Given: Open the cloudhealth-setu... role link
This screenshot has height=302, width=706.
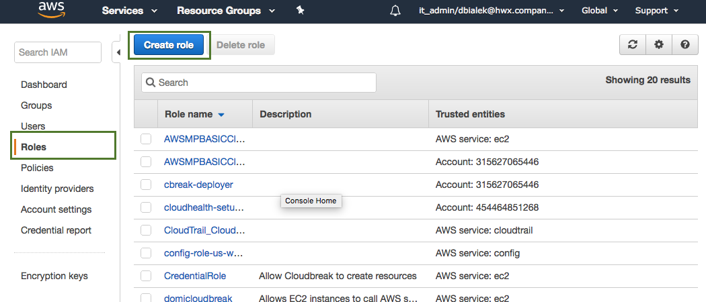Looking at the screenshot, I should point(204,207).
